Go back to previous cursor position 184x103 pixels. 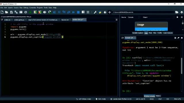[x=105, y=12]
